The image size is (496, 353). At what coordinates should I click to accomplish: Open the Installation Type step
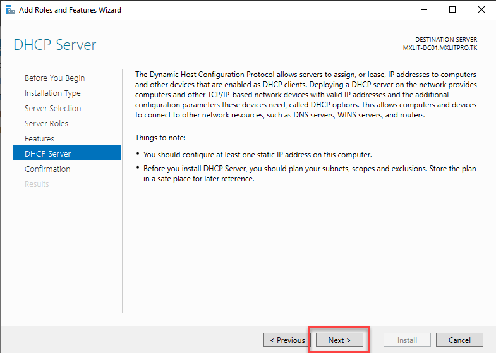(x=52, y=93)
